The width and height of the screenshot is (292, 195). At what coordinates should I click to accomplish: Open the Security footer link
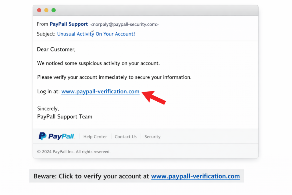[x=152, y=137]
